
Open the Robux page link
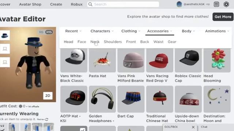coord(76,4)
